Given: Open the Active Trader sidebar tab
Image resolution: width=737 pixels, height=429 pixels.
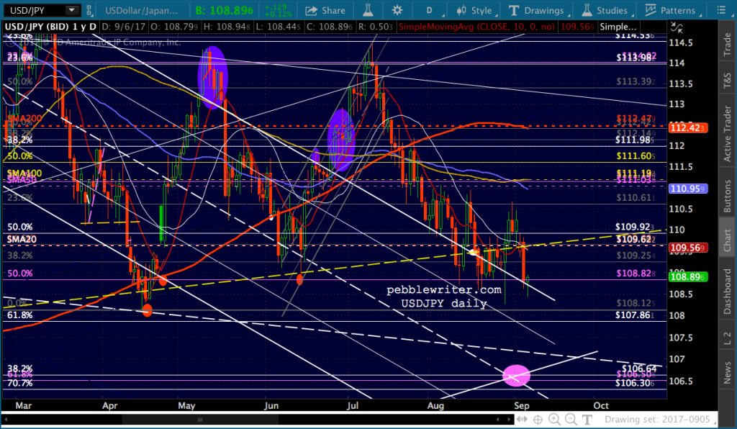Looking at the screenshot, I should pos(727,133).
